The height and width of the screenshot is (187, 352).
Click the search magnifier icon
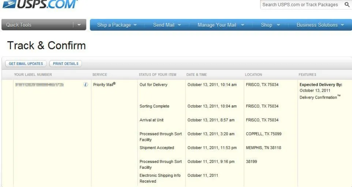point(347,5)
